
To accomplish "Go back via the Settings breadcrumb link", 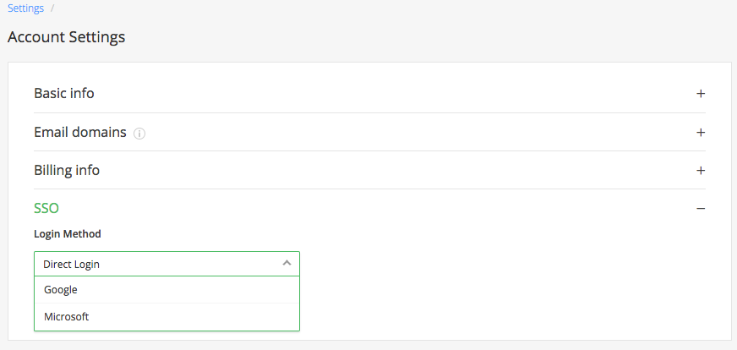I will pyautogui.click(x=26, y=8).
